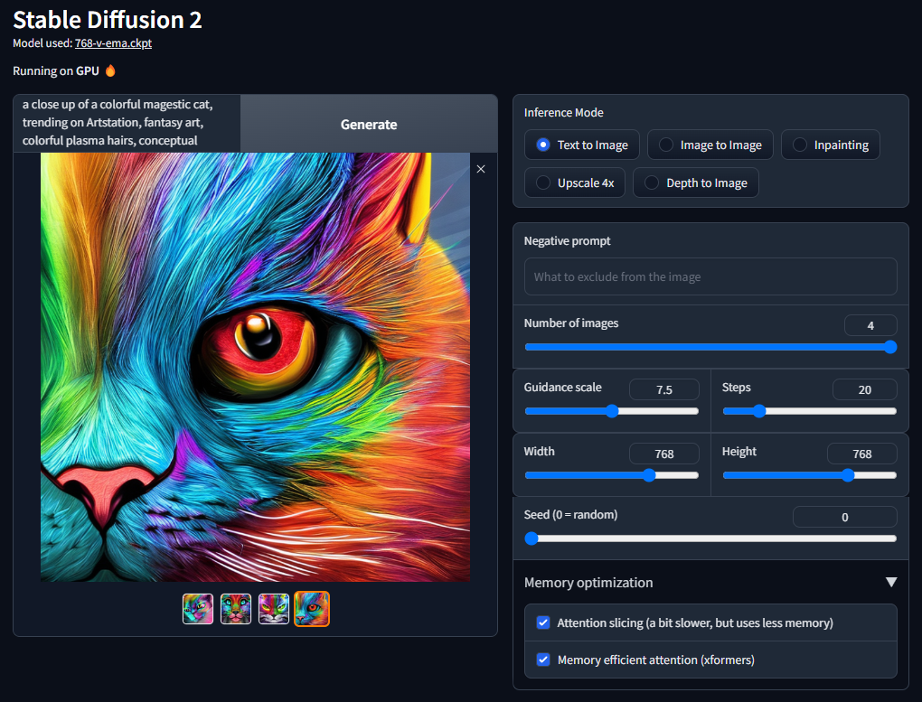
Task: Choose the Text to Image inference mode
Action: (x=582, y=145)
